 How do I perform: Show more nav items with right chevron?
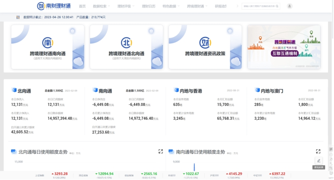(x=237, y=6)
